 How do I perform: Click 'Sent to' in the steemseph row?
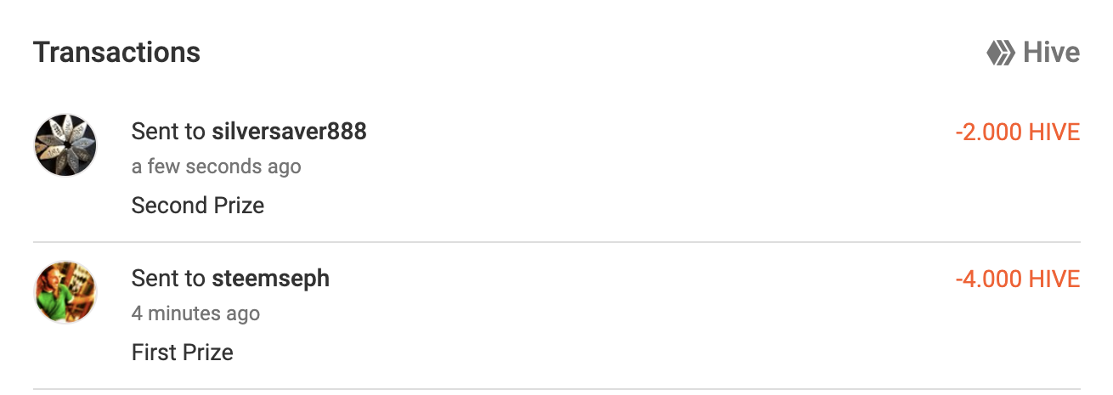[168, 279]
